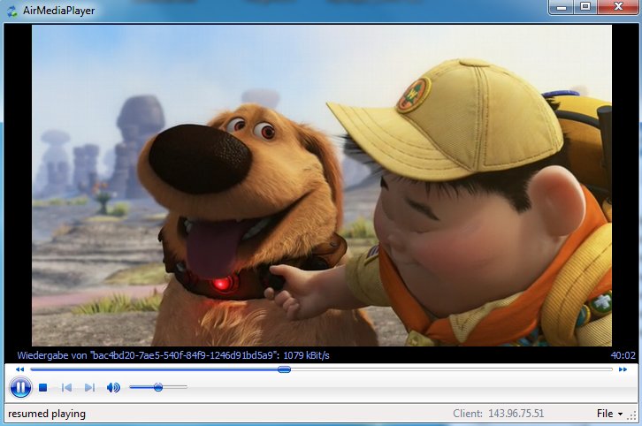Click the seek bar position thumb
Image resolution: width=642 pixels, height=426 pixels.
click(x=284, y=369)
